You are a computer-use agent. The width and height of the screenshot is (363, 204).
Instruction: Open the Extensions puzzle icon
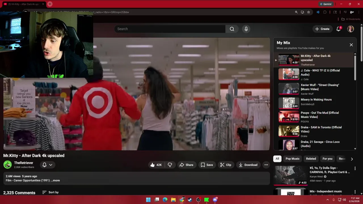325,12
